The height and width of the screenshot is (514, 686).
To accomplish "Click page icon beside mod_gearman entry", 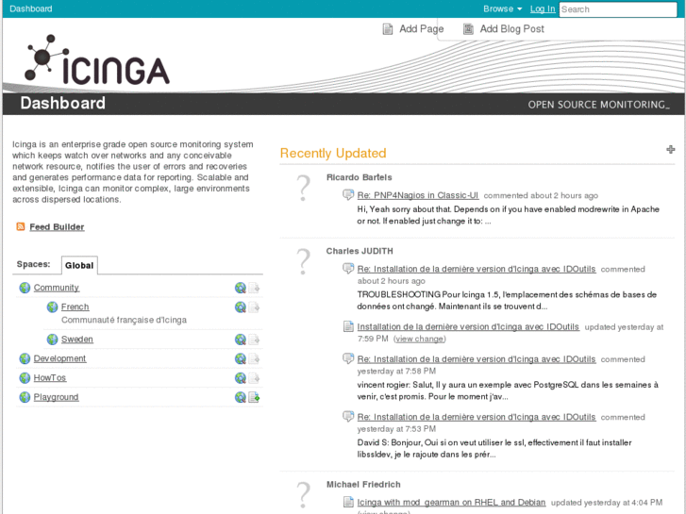I will point(348,502).
